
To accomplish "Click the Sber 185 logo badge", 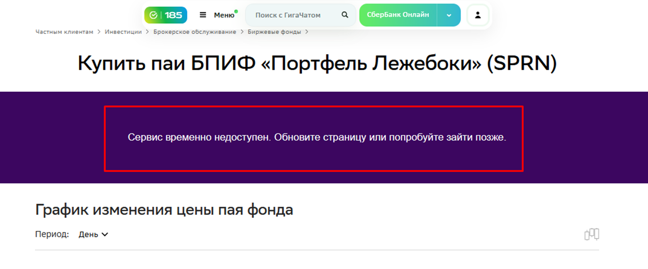I will point(166,15).
